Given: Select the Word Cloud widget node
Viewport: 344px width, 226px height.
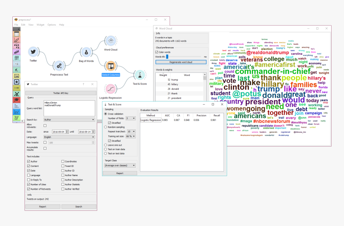Looking at the screenshot, I should pyautogui.click(x=111, y=41).
